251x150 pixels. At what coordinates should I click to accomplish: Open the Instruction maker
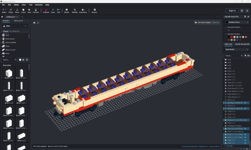pos(83,10)
